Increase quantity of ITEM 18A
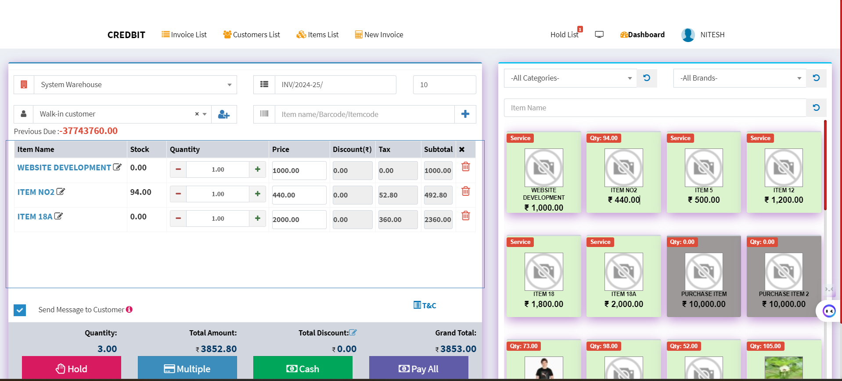The height and width of the screenshot is (381, 842). pyautogui.click(x=258, y=219)
